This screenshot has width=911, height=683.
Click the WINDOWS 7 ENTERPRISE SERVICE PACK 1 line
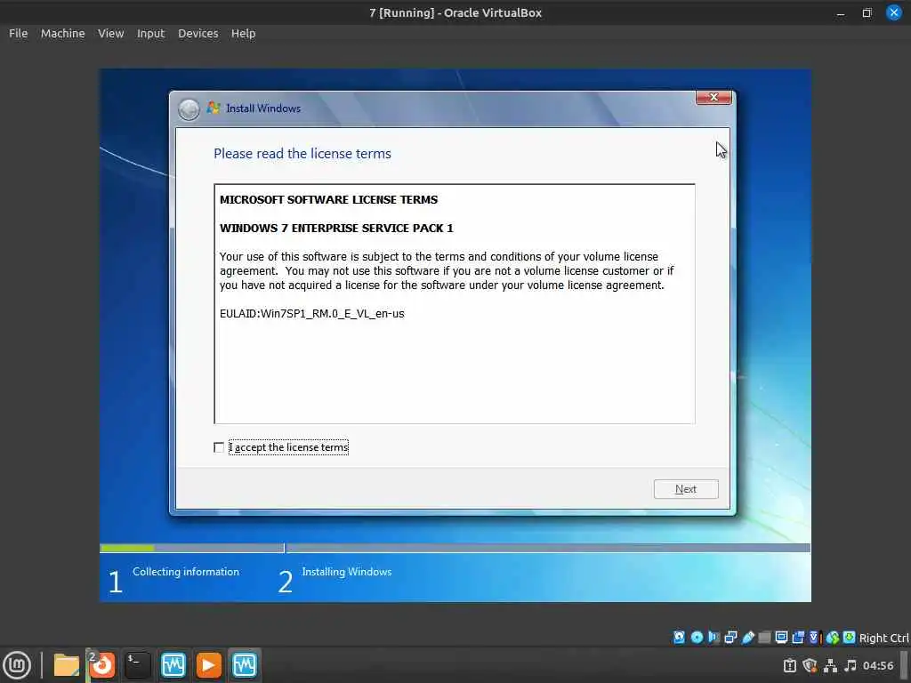[x=336, y=229]
